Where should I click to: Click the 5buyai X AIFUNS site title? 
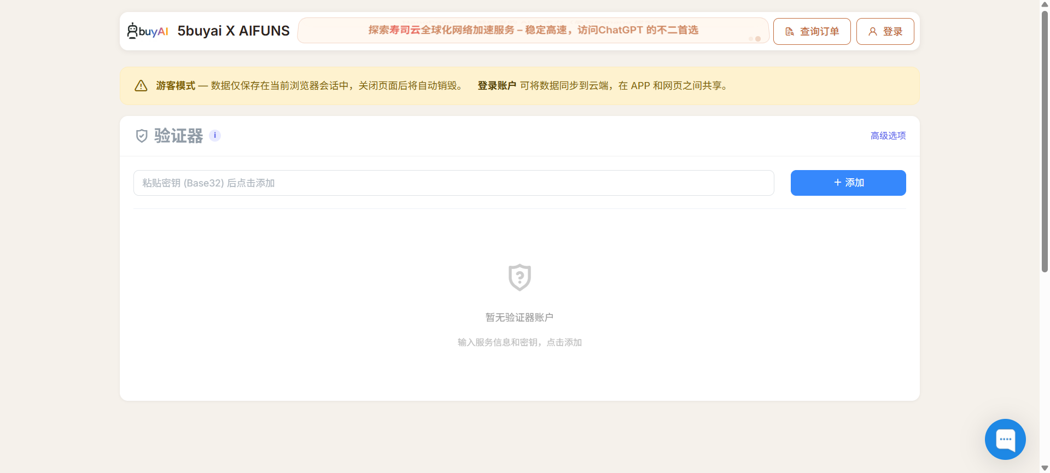tap(234, 31)
